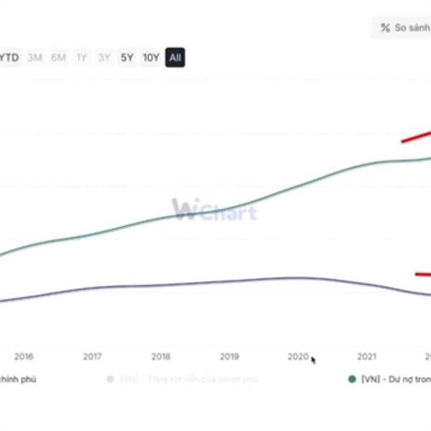Pick the 6M range option

coord(58,57)
